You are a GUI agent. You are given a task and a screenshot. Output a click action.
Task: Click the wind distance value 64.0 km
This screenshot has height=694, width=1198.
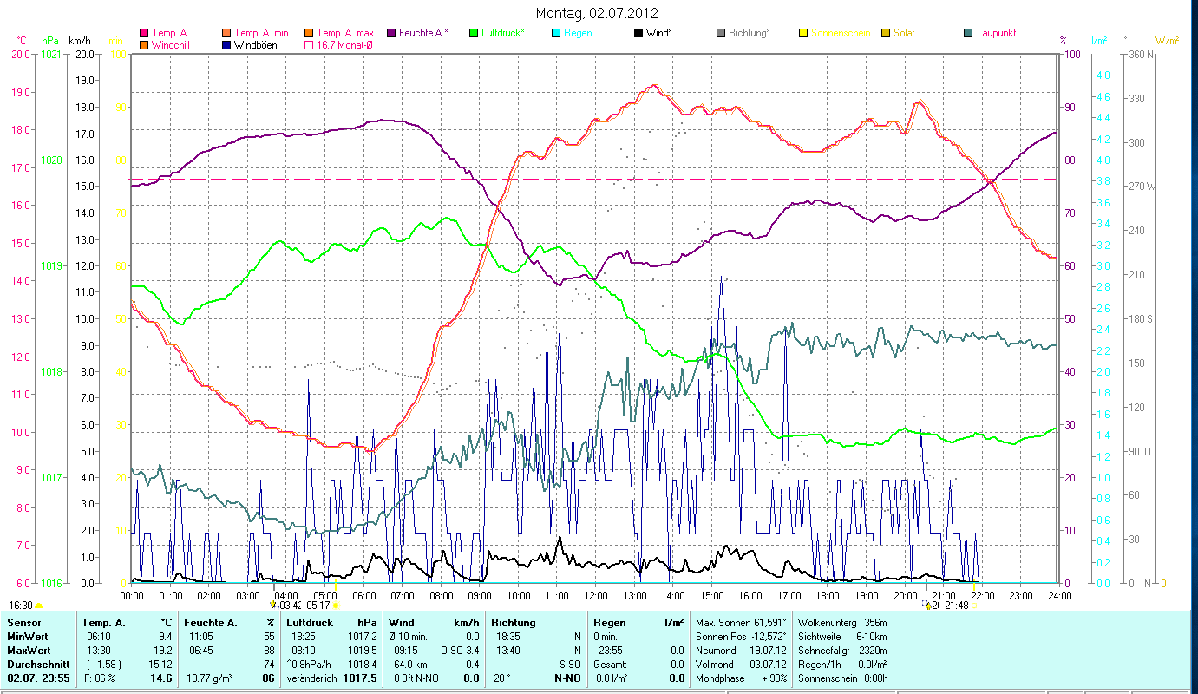(x=409, y=664)
